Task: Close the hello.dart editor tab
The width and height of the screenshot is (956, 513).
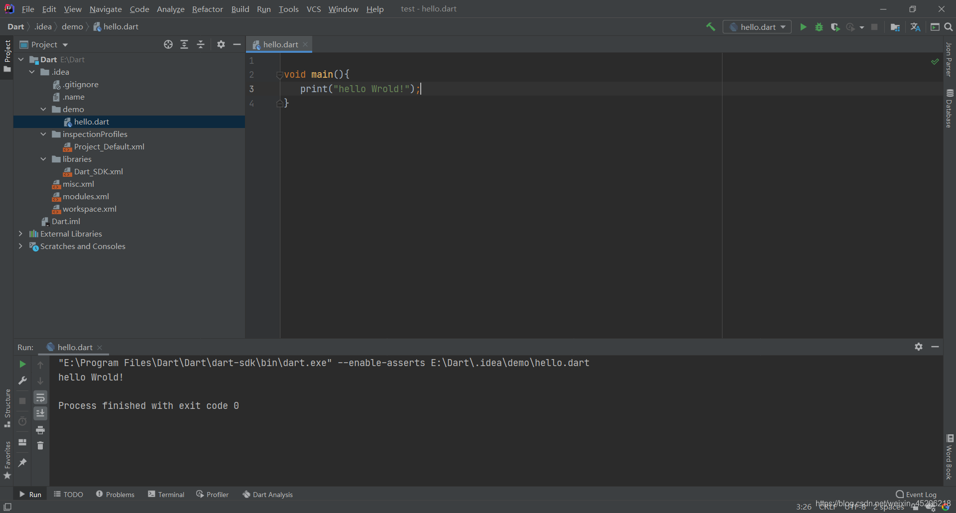Action: pyautogui.click(x=305, y=44)
